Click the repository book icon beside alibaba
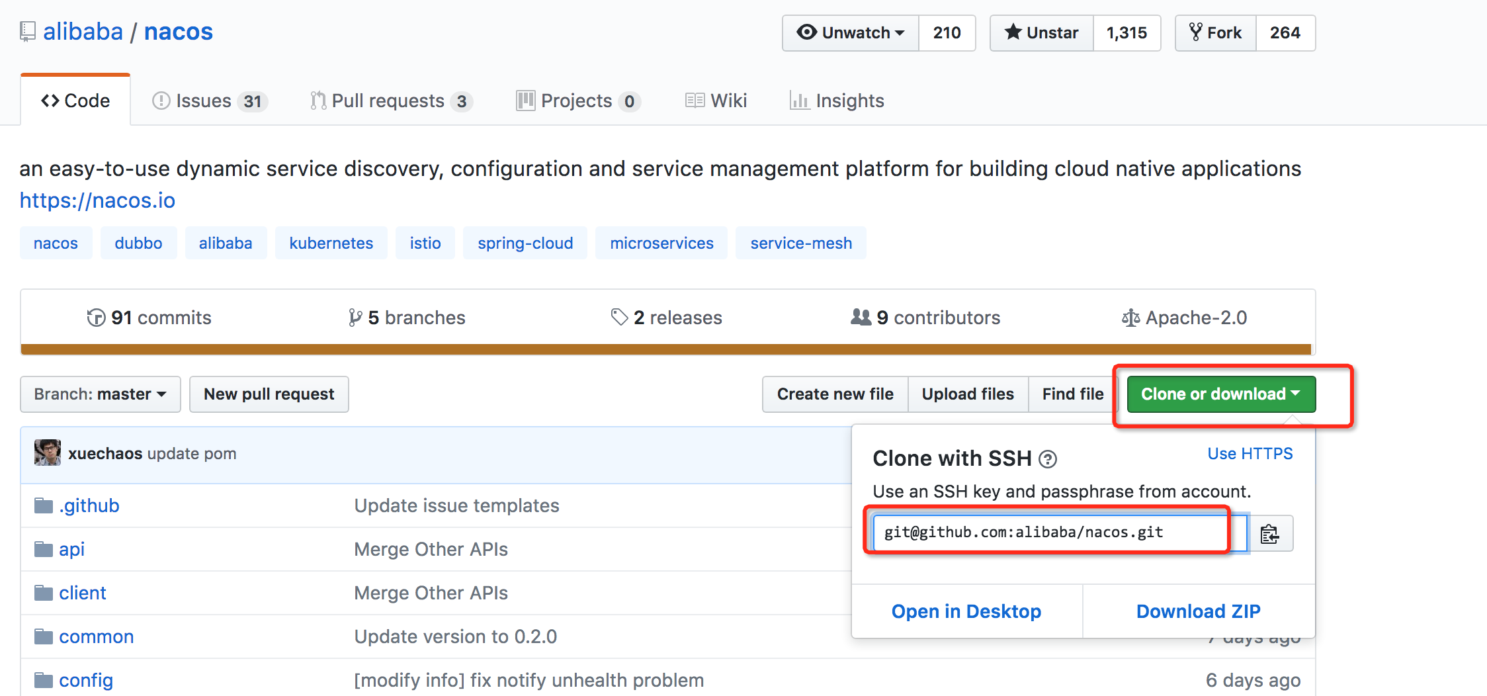Viewport: 1487px width, 696px height. point(28,32)
